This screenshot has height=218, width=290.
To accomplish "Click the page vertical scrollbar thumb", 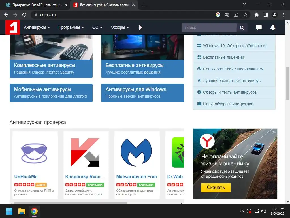I will [x=287, y=83].
